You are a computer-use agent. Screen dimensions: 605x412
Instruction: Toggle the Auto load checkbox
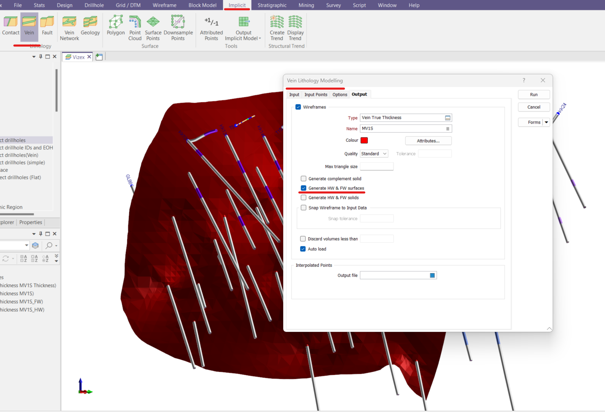click(x=303, y=249)
